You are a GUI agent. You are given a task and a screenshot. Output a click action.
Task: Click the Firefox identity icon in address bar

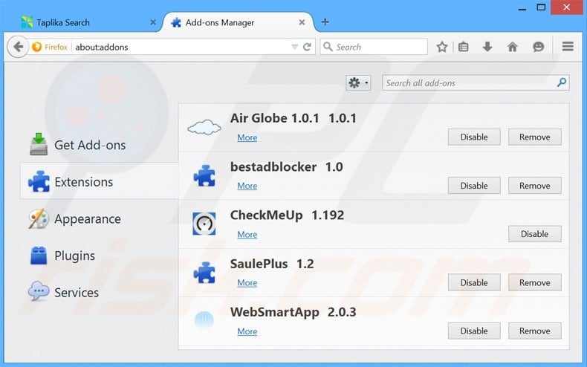coord(36,47)
